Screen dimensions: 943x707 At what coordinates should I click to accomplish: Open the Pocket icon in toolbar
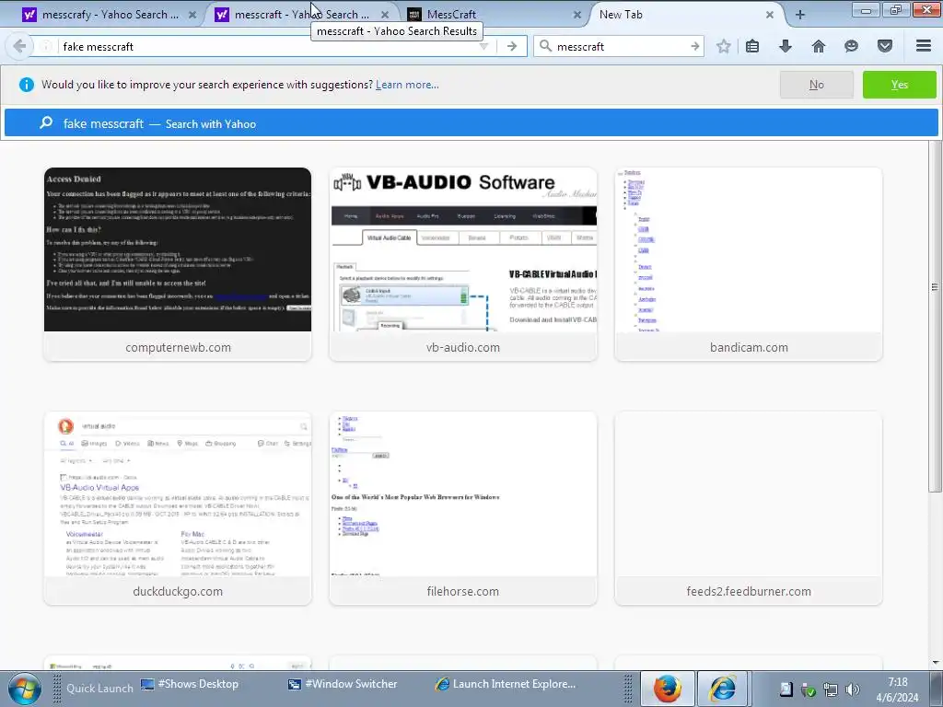885,46
